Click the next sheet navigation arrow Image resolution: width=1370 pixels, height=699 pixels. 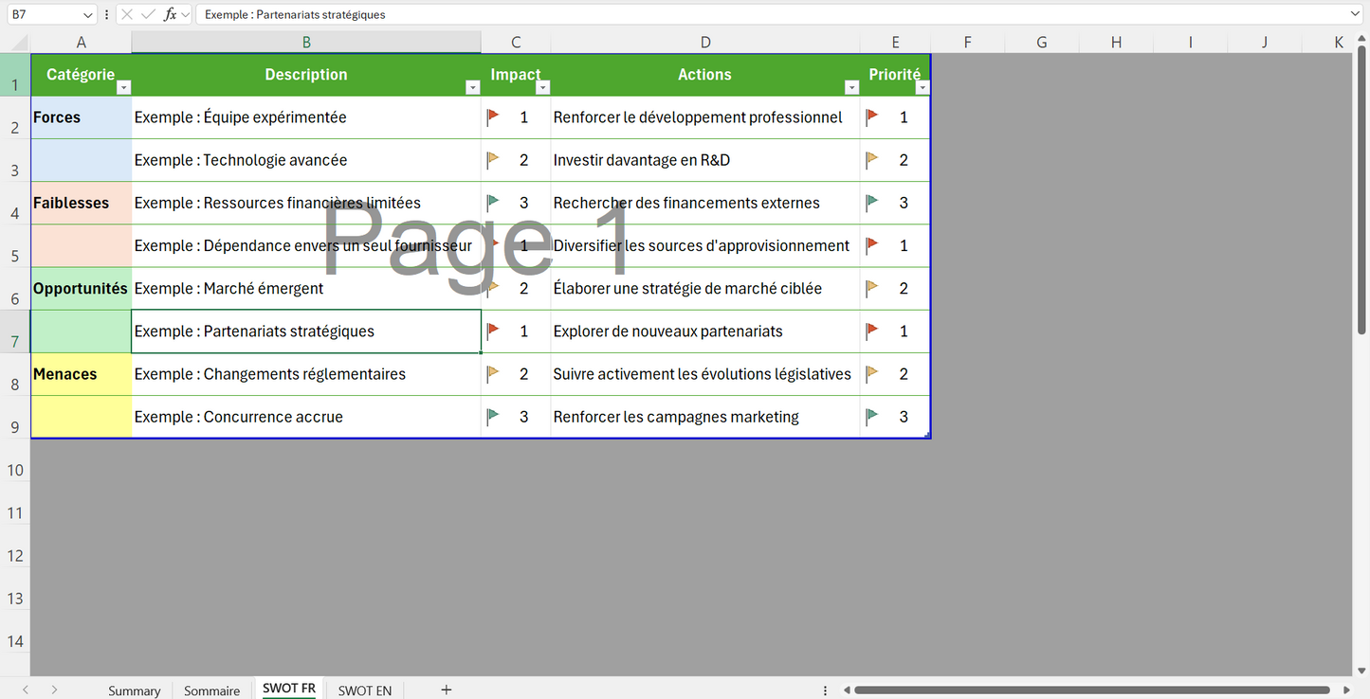54,690
